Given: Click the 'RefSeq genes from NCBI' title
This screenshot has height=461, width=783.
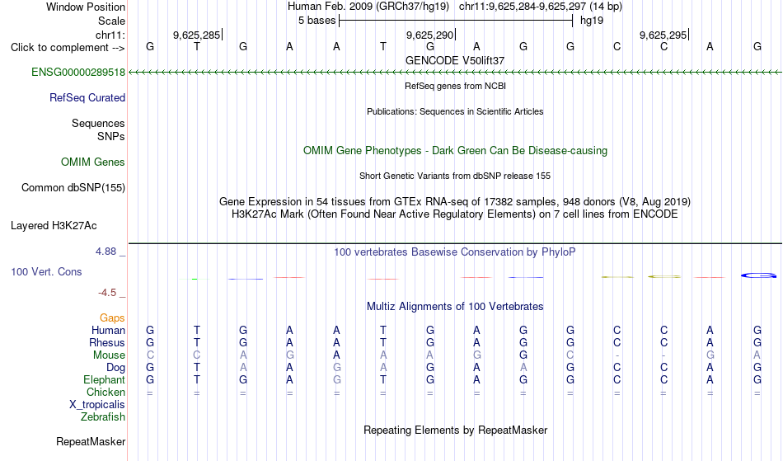Looking at the screenshot, I should 456,86.
